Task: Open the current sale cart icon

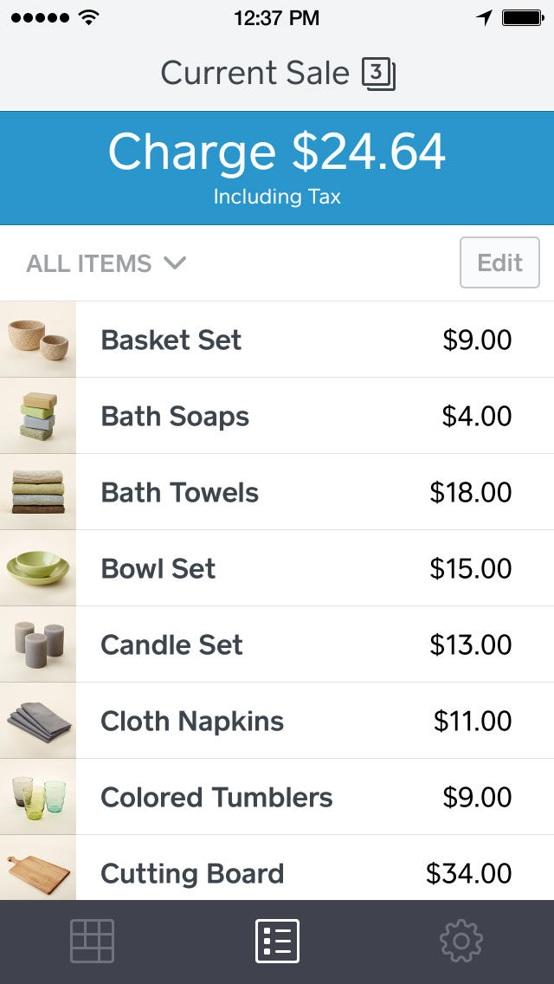Action: point(378,74)
